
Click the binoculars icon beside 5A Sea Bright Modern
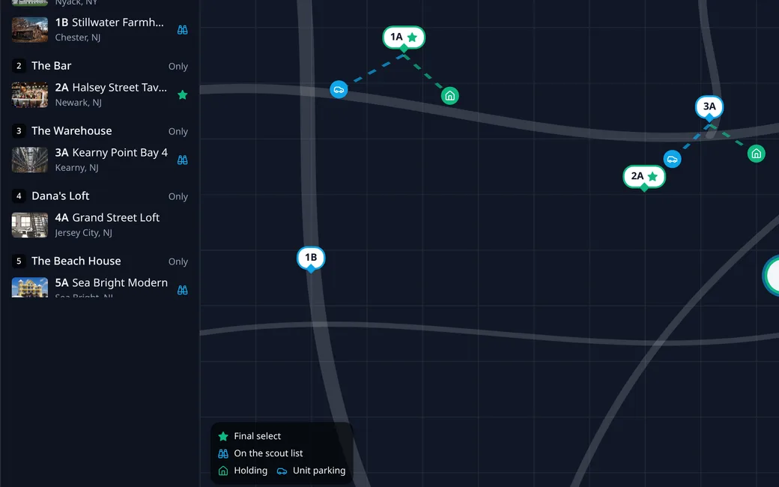(182, 290)
